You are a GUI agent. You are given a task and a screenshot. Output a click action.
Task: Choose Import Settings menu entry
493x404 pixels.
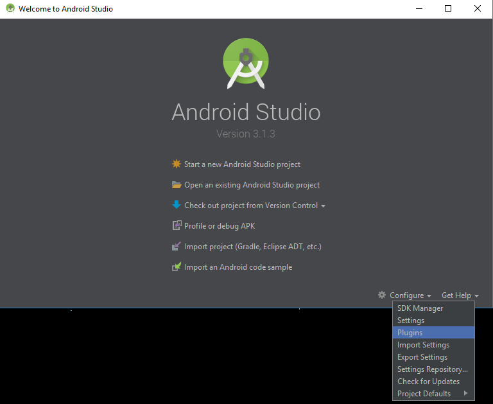[433, 345]
